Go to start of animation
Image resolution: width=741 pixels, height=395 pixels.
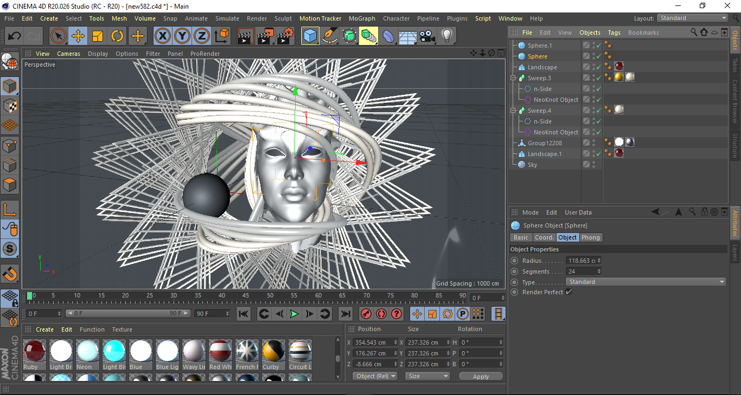click(x=244, y=314)
